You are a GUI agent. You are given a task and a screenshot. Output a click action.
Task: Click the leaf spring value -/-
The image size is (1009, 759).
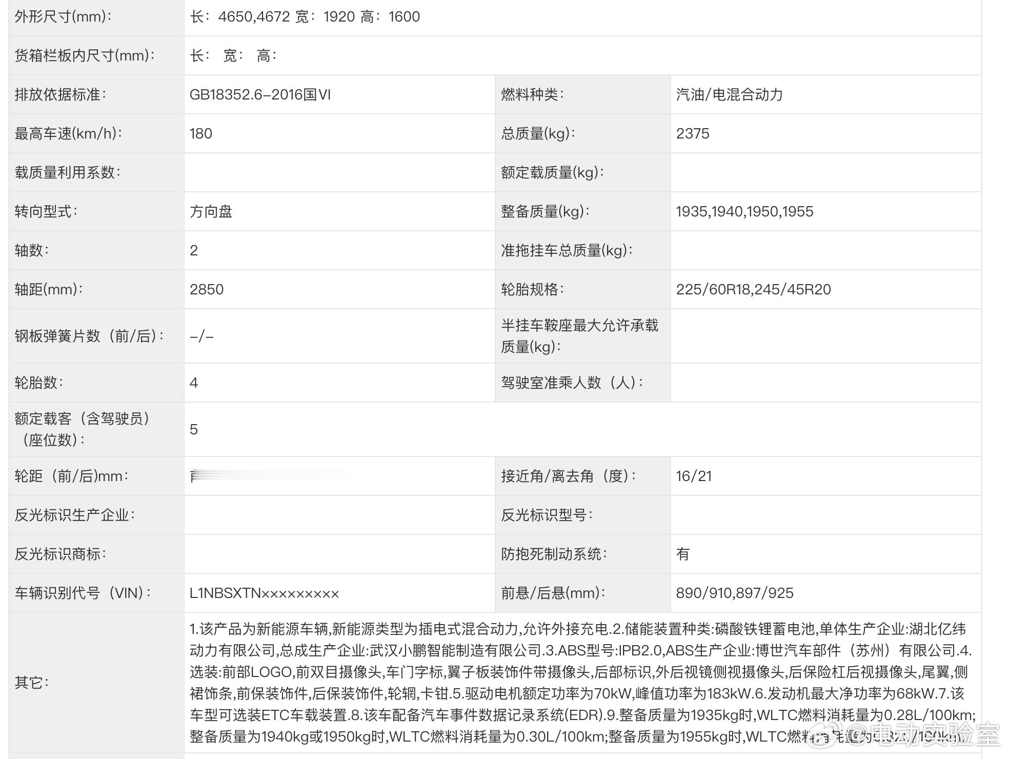pos(201,336)
